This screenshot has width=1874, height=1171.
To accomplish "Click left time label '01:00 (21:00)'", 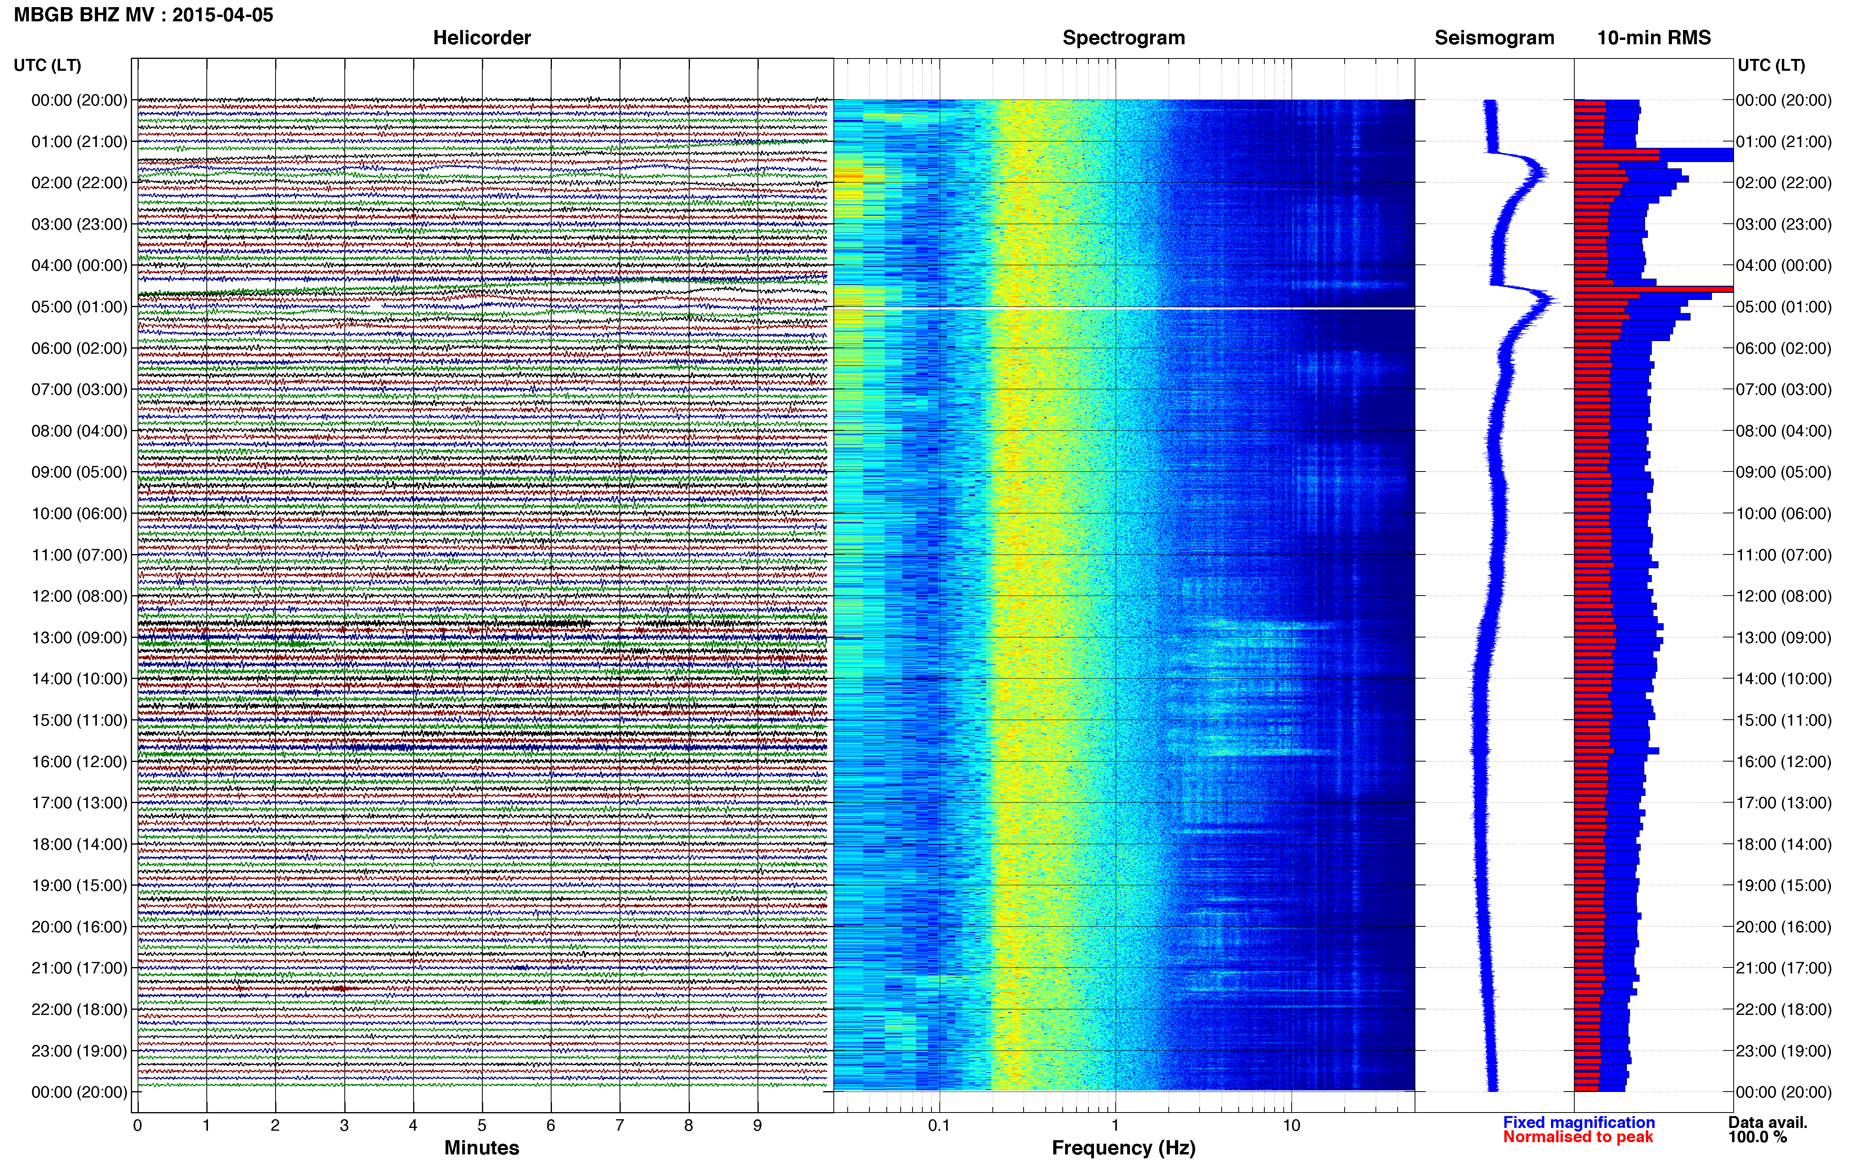I will 79,142.
